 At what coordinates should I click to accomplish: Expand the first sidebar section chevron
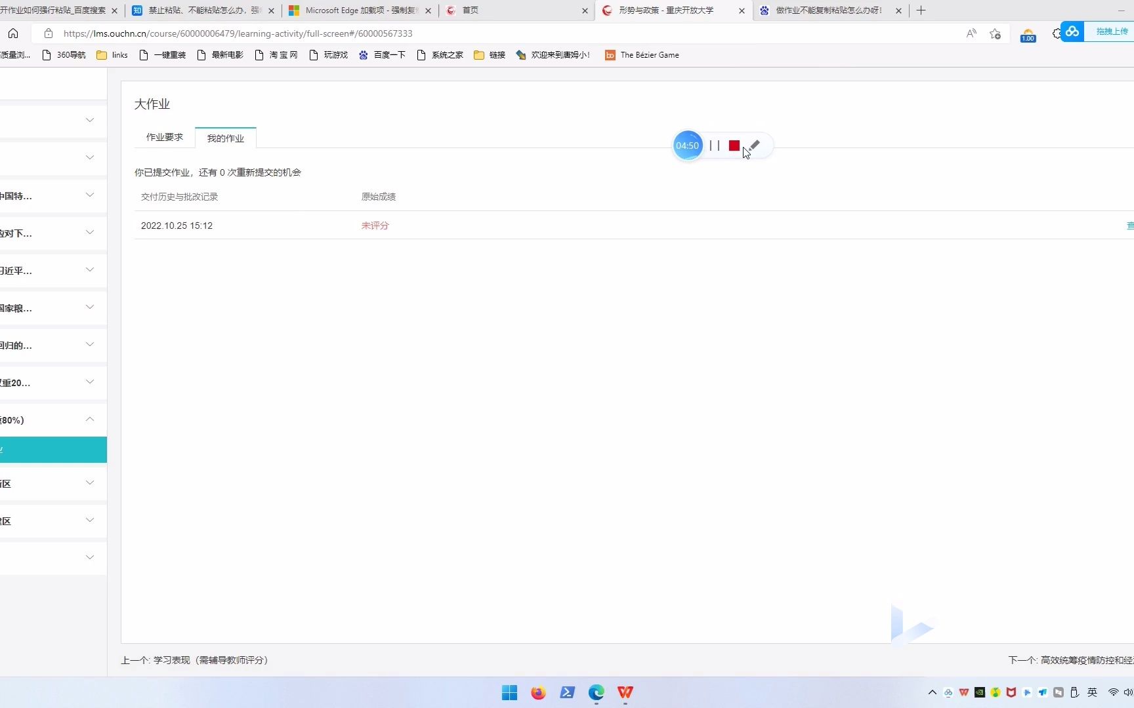[90, 120]
